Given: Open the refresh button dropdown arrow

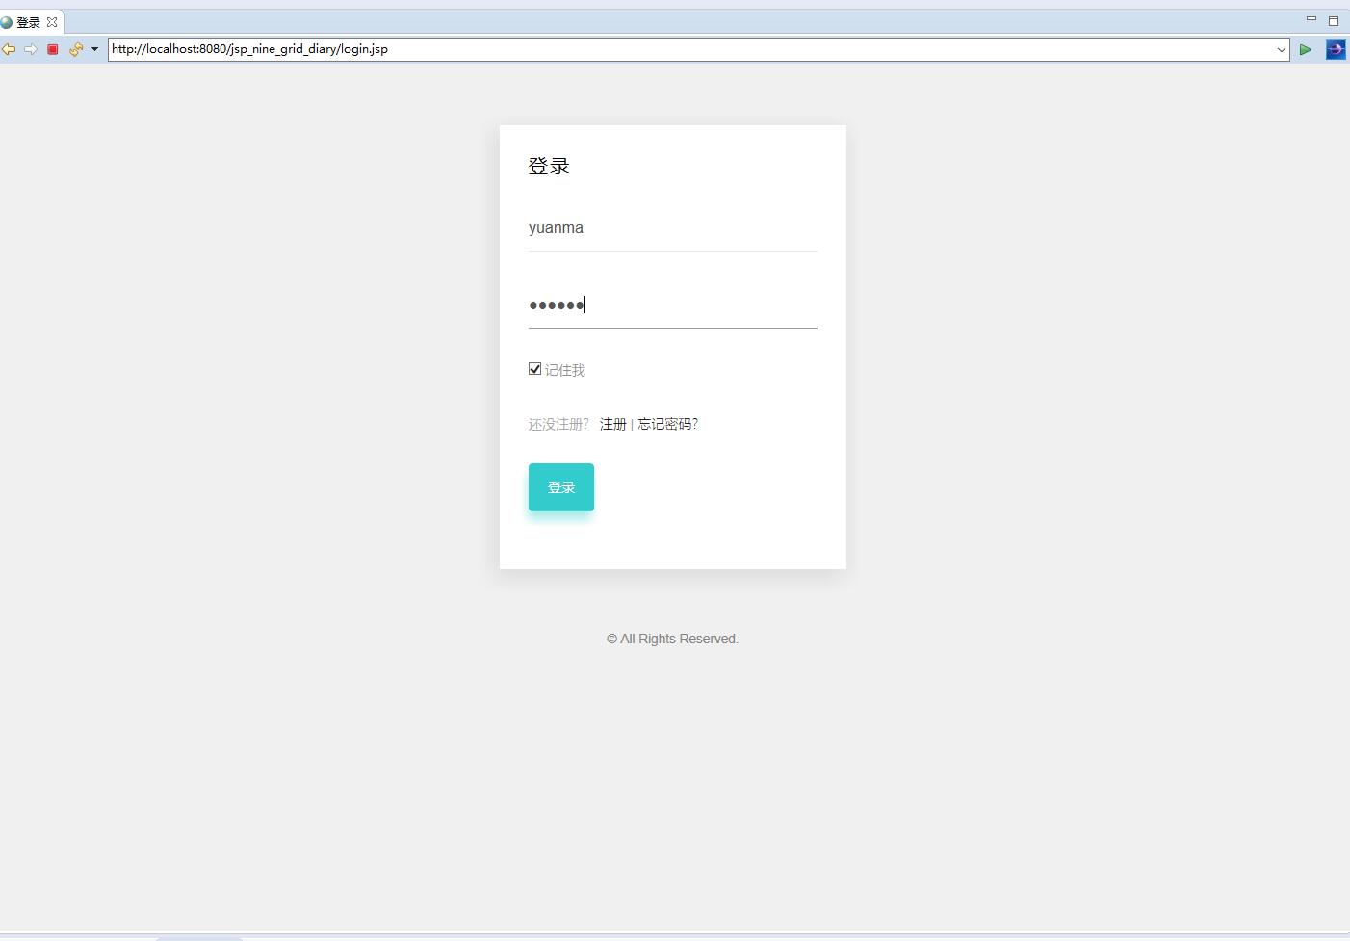Looking at the screenshot, I should click(x=94, y=49).
